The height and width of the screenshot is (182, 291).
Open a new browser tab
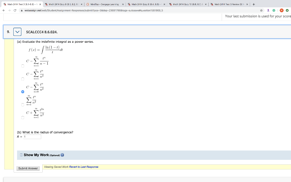pyautogui.click(x=254, y=4)
